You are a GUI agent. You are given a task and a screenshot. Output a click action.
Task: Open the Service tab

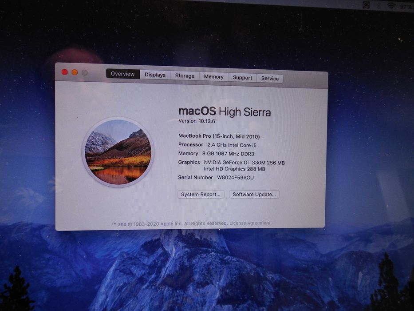pos(270,78)
